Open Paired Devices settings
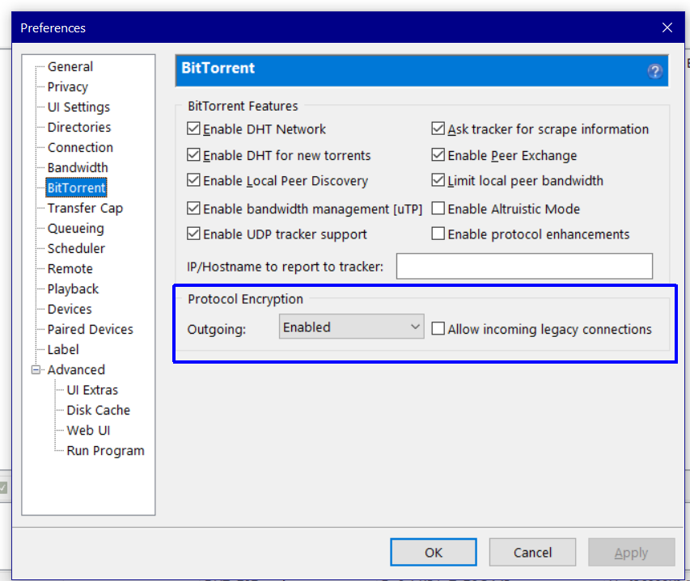The image size is (690, 581). click(91, 330)
